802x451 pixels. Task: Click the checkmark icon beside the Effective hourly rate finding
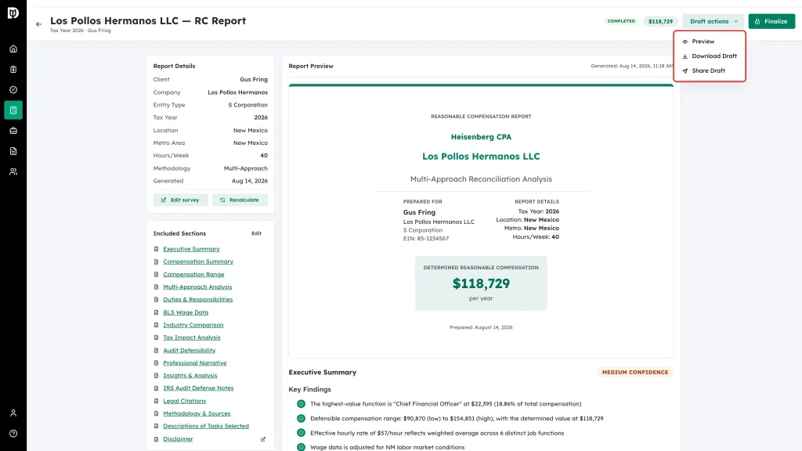point(301,433)
